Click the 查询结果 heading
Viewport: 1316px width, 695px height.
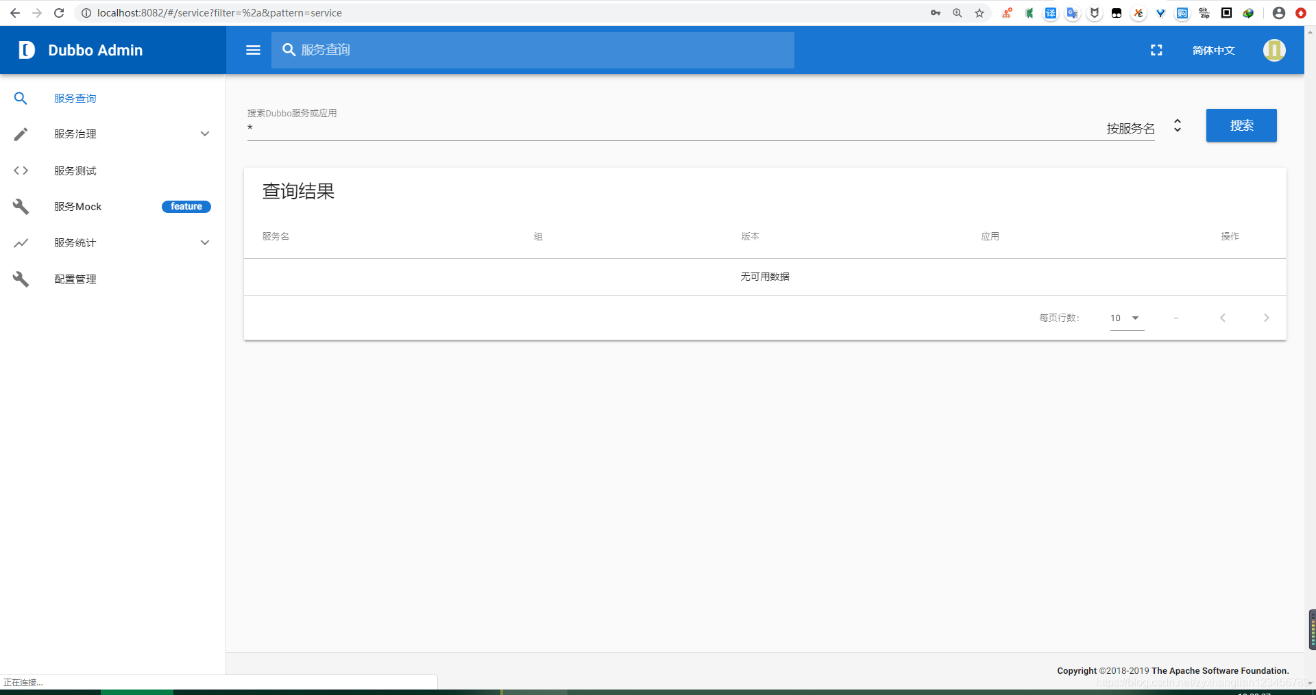click(298, 191)
